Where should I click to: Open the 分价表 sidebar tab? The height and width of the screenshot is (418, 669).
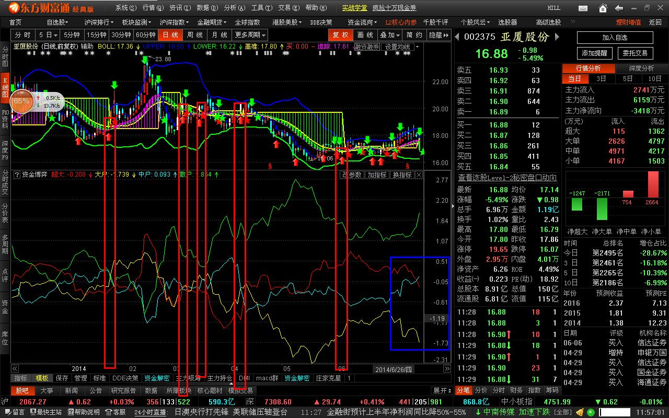(x=5, y=213)
